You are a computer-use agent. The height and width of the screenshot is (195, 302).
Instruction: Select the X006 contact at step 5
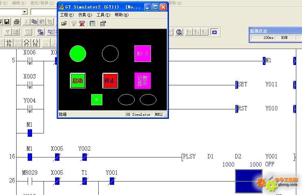[30, 61]
